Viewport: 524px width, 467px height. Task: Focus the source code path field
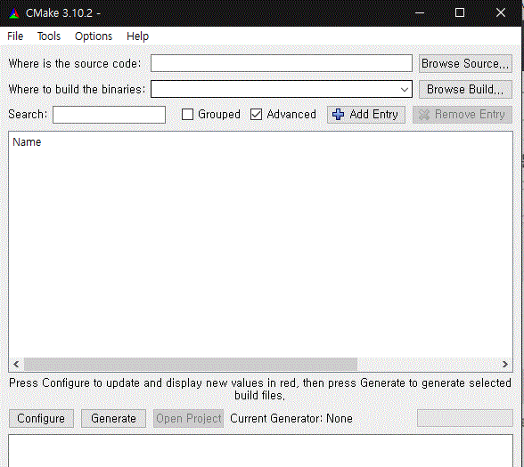pyautogui.click(x=282, y=63)
